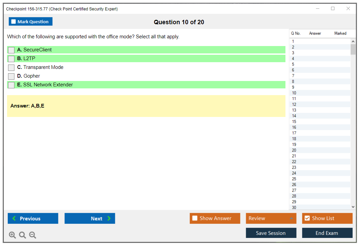
Task: Check option B L2TP
Action: tap(11, 59)
